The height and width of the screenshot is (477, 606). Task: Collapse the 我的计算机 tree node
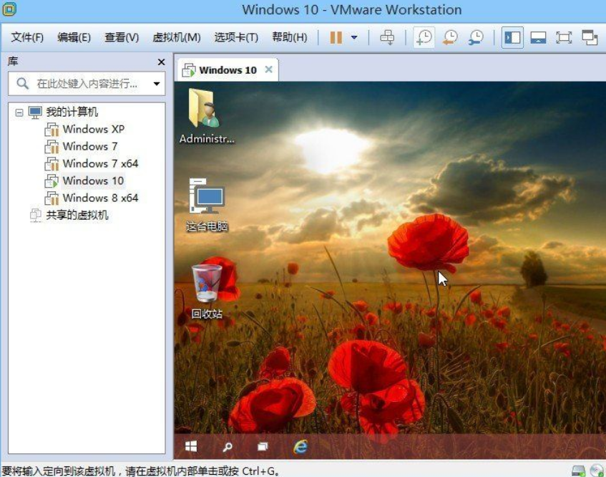(x=19, y=112)
